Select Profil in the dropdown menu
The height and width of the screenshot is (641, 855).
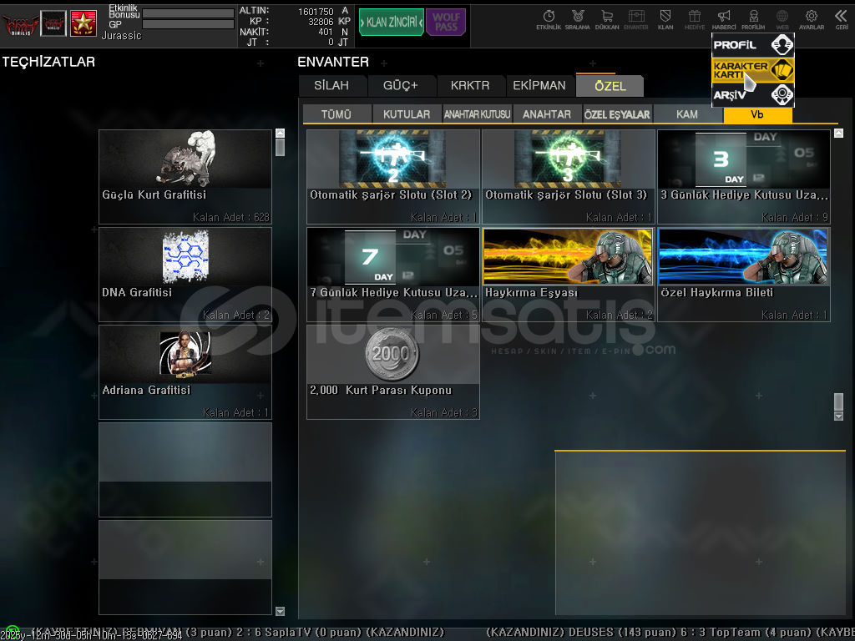751,45
